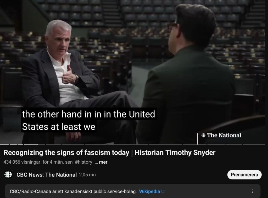Image resolution: width=268 pixels, height=198 pixels.
Task: Tap the CBC/Radio-Canada public service info text
Action: click(73, 191)
